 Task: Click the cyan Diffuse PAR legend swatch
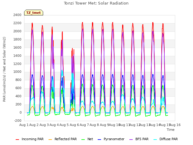tap(155, 140)
